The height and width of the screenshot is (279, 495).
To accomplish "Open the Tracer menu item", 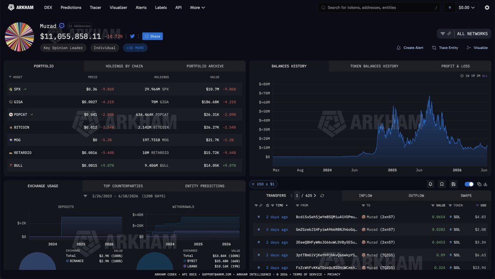I will click(x=95, y=7).
